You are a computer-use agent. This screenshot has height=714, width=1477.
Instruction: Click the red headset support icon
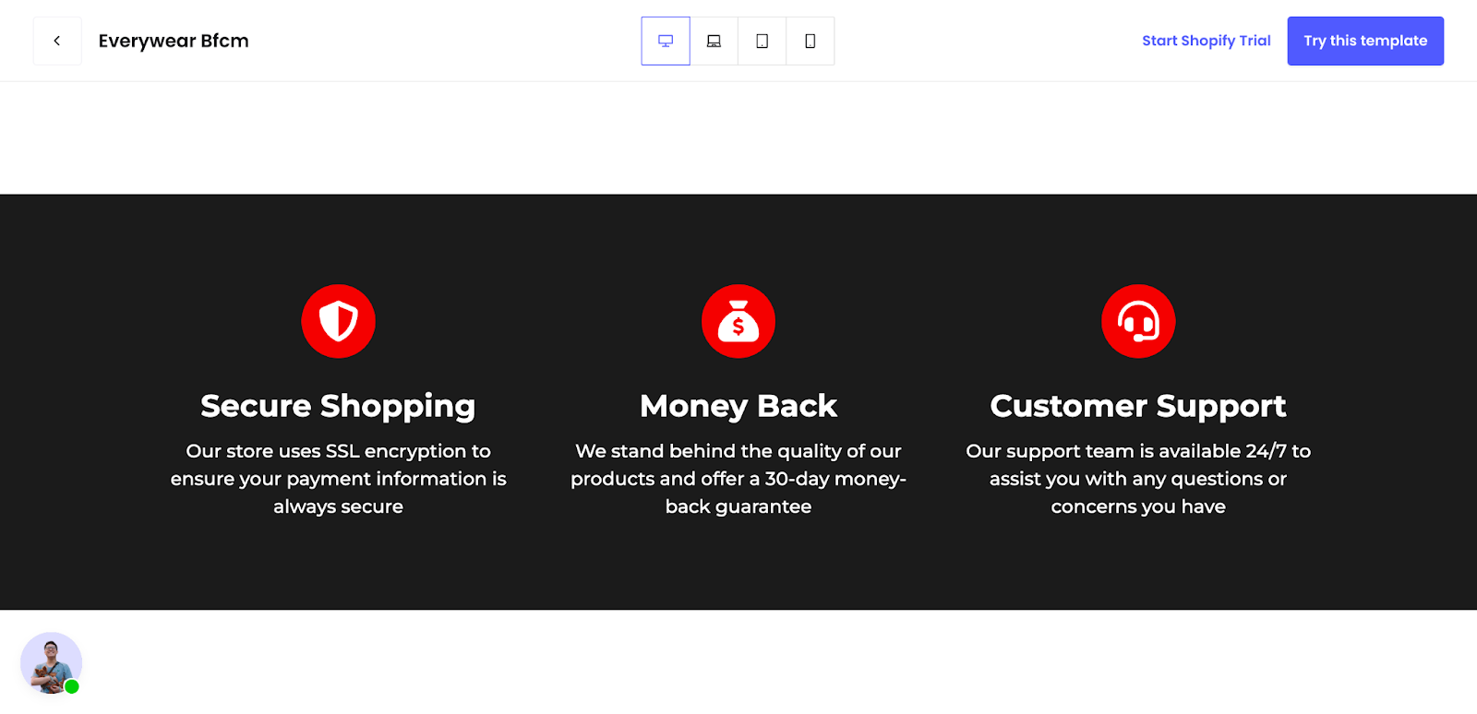pyautogui.click(x=1138, y=321)
